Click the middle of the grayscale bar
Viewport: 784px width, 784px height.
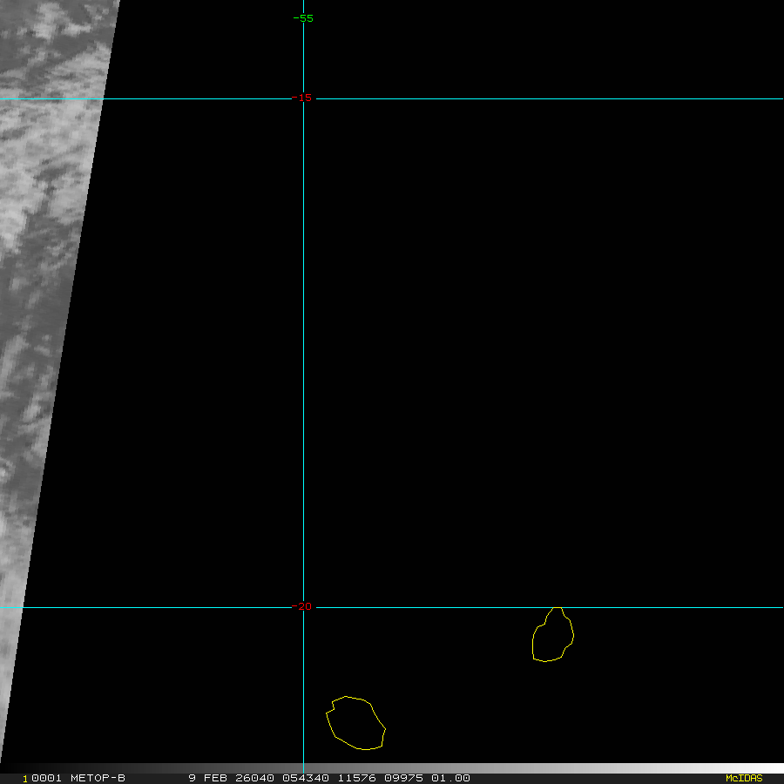pyautogui.click(x=392, y=768)
